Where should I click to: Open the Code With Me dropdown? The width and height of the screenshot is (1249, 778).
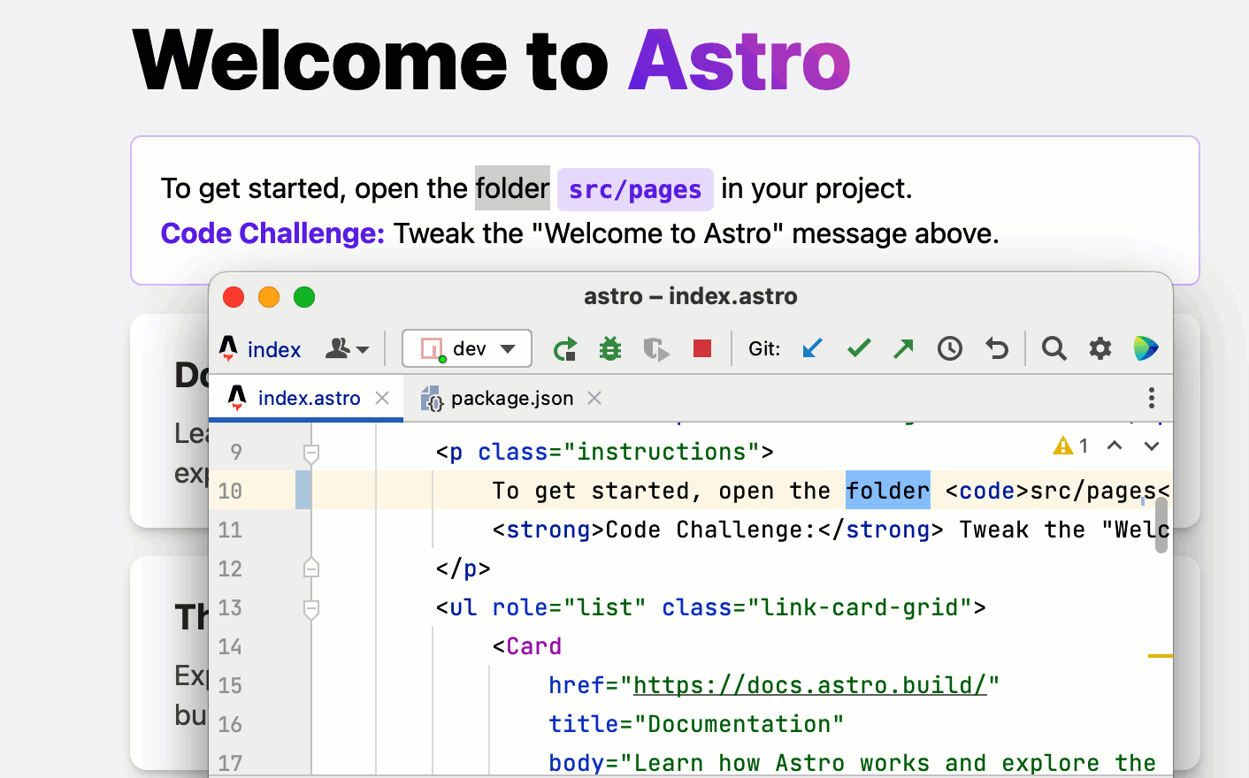click(347, 348)
